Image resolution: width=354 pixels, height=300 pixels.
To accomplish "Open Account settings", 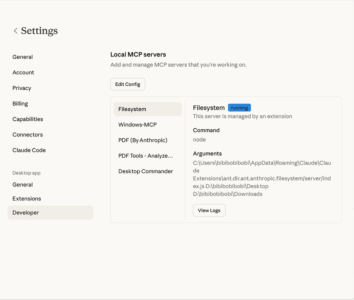I will [23, 72].
